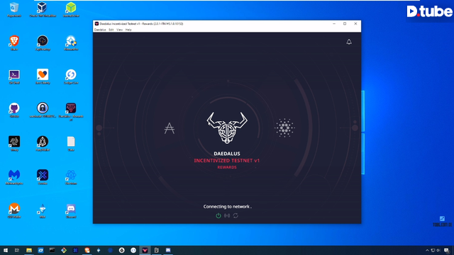Select the blank document file on desktop

point(71,144)
